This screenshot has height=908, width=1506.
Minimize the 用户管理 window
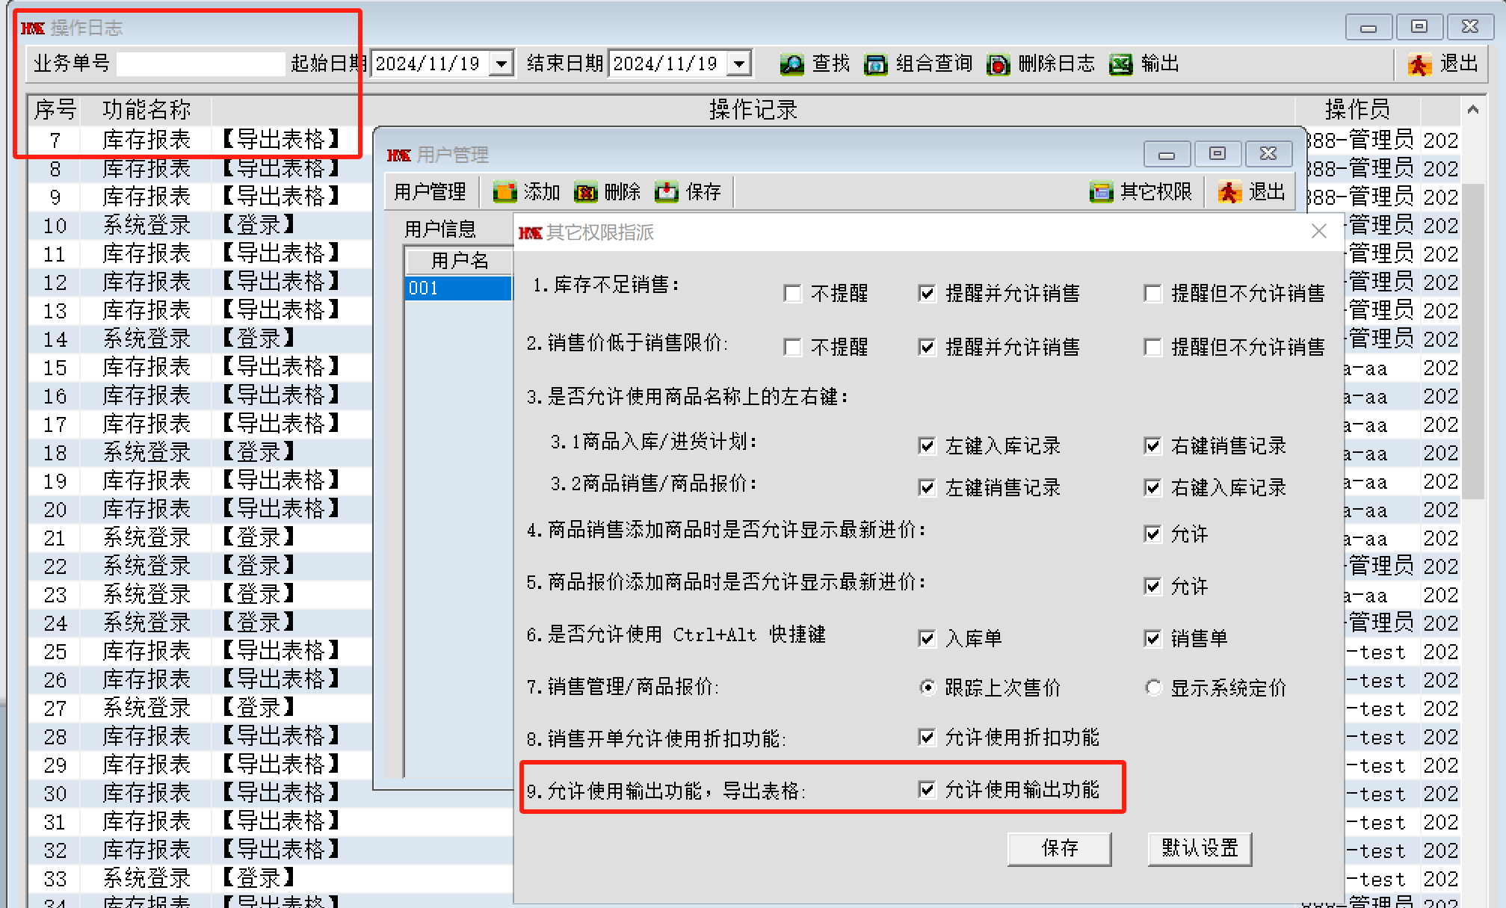click(x=1167, y=154)
